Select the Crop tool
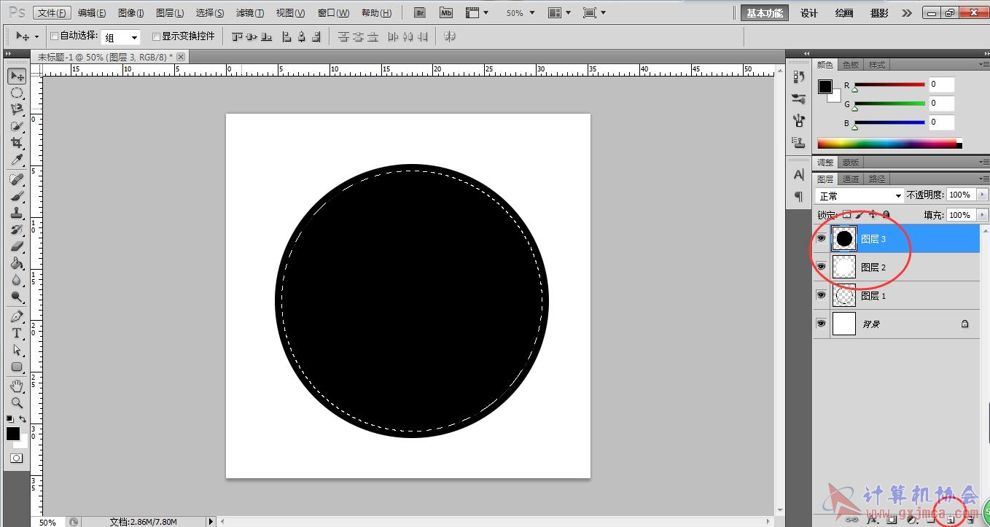The image size is (990, 527). [x=17, y=144]
